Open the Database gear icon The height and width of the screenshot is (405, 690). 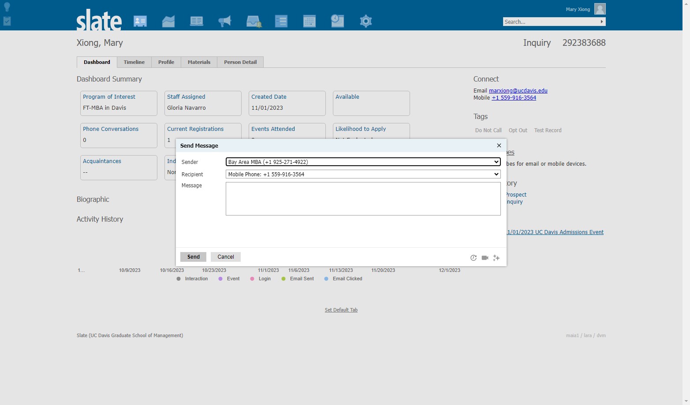pos(366,21)
